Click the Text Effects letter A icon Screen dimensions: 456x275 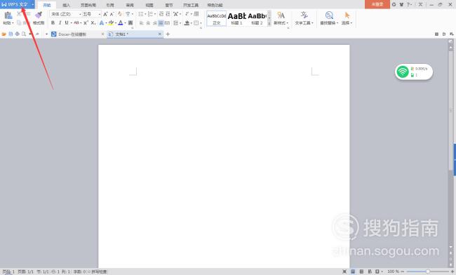102,22
